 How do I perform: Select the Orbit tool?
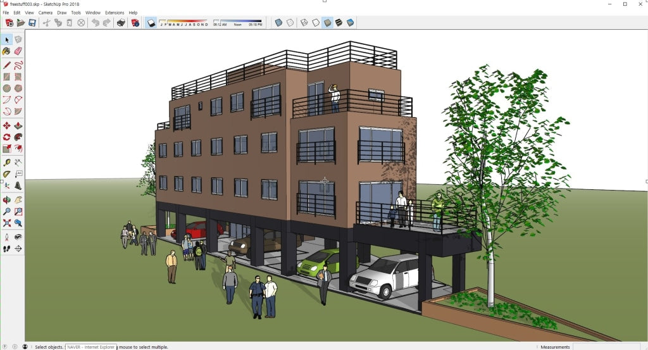coord(6,199)
